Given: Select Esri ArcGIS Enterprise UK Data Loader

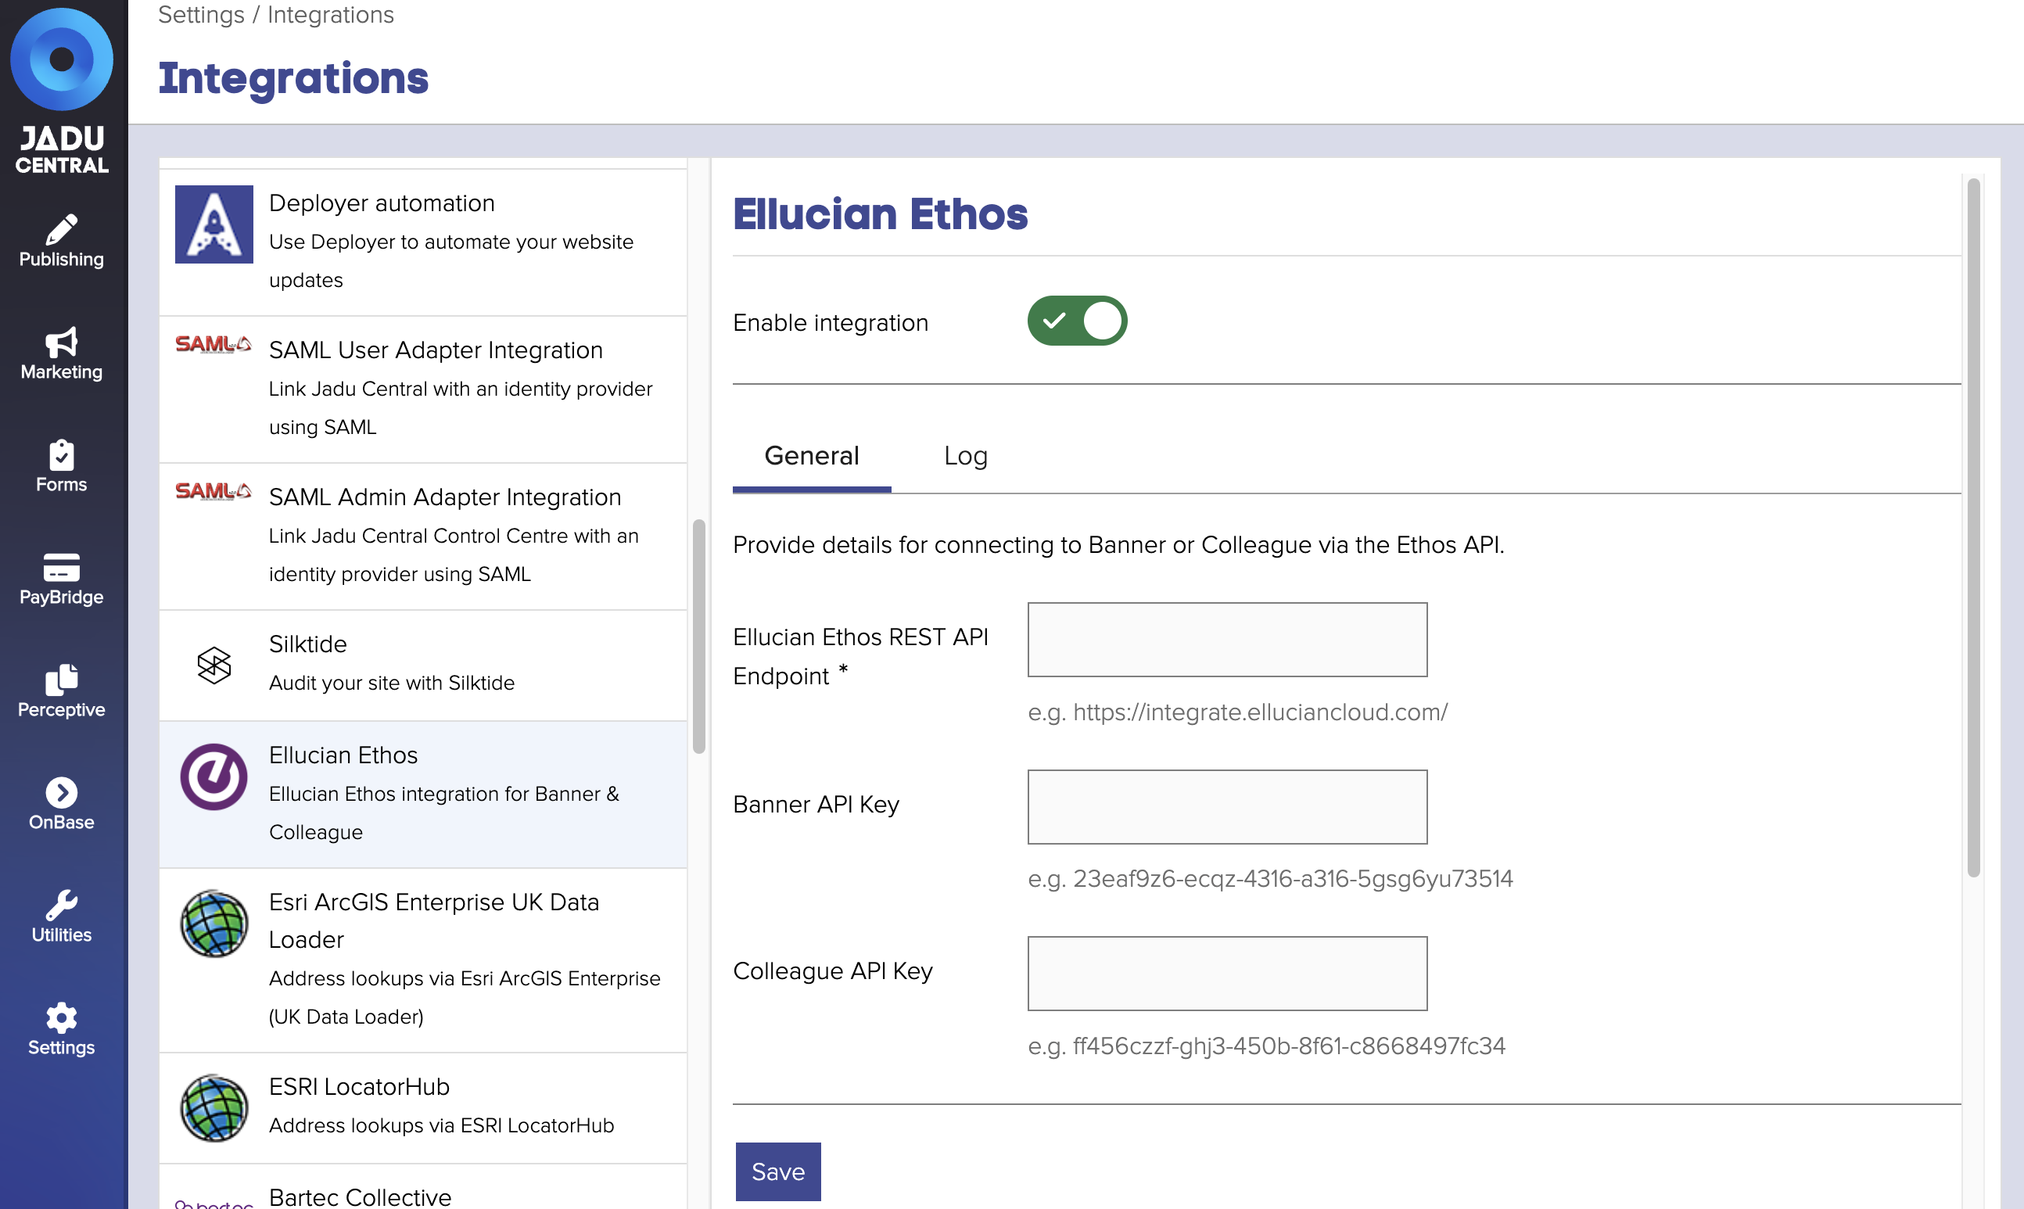Looking at the screenshot, I should (434, 920).
